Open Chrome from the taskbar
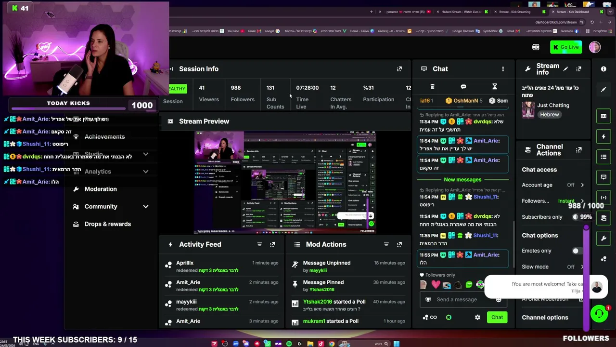616x347 pixels. [x=332, y=344]
